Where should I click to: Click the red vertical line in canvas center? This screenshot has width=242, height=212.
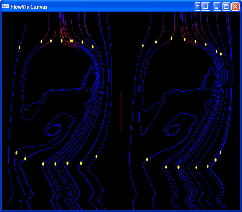(x=121, y=111)
